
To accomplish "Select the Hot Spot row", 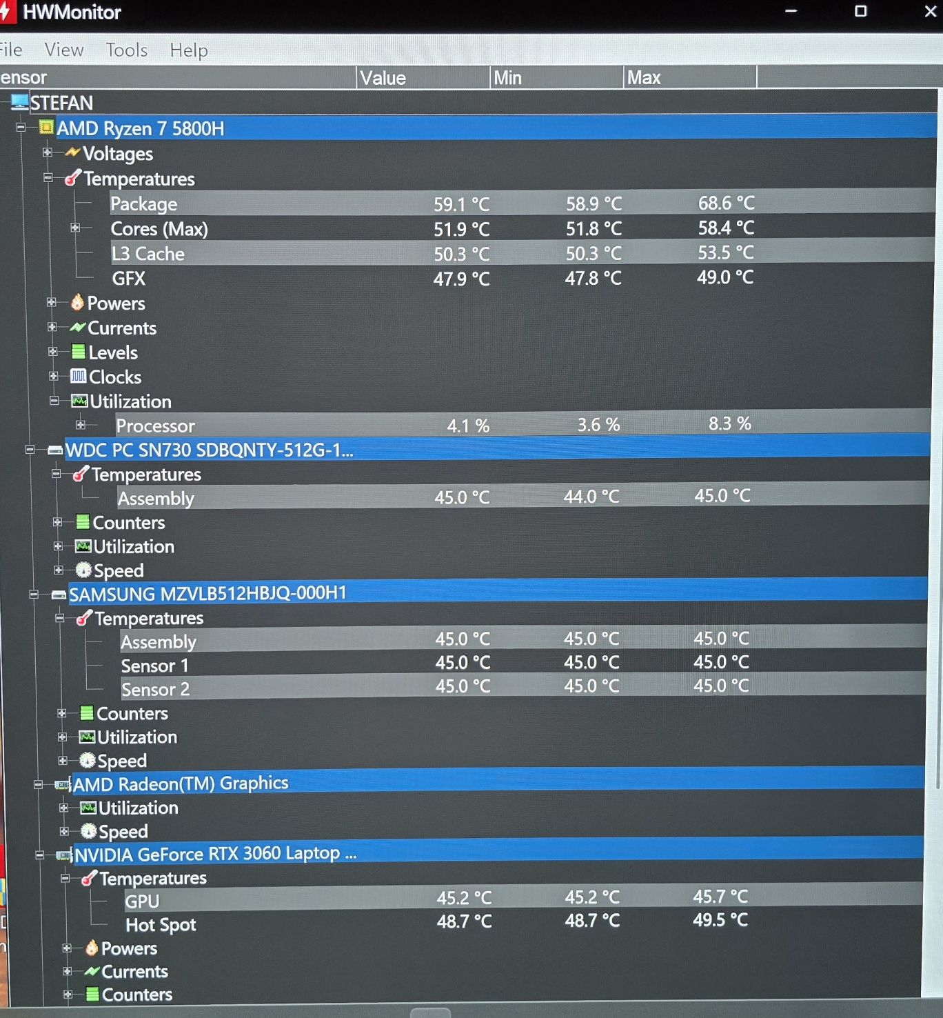I will point(523,923).
